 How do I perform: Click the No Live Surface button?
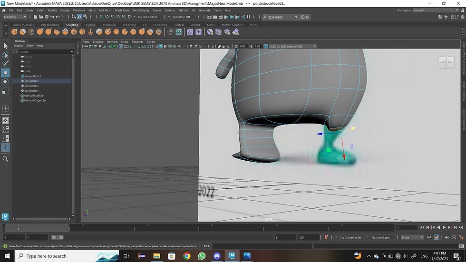[x=148, y=17]
